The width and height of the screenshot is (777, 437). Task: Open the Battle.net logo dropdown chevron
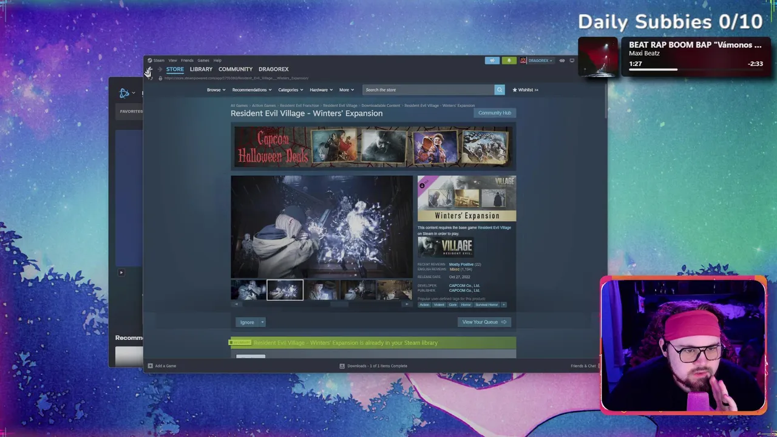[134, 93]
